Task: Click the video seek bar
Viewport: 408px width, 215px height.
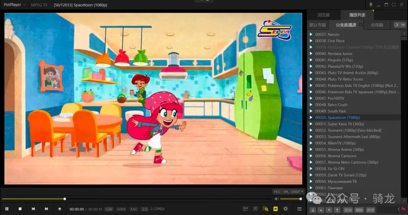Action: coord(151,199)
